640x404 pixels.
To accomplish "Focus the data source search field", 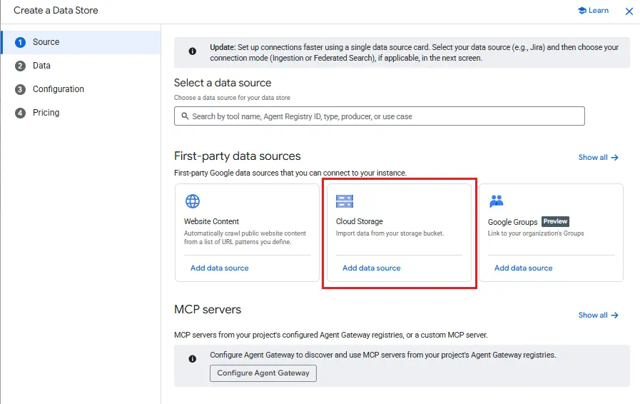I will click(x=379, y=116).
